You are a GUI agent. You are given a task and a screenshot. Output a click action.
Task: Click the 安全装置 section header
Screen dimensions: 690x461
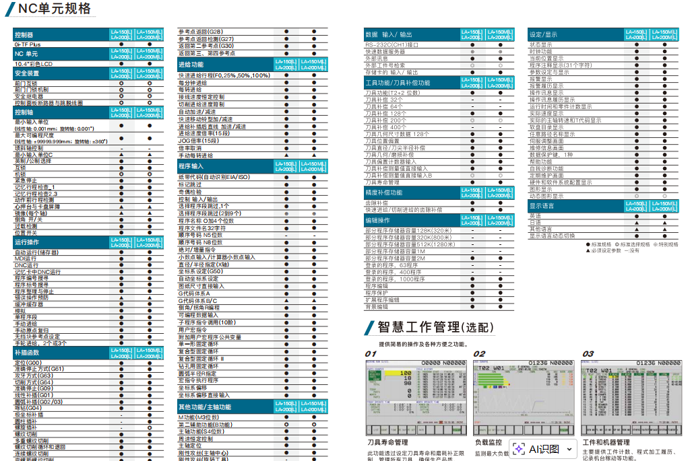[27, 73]
